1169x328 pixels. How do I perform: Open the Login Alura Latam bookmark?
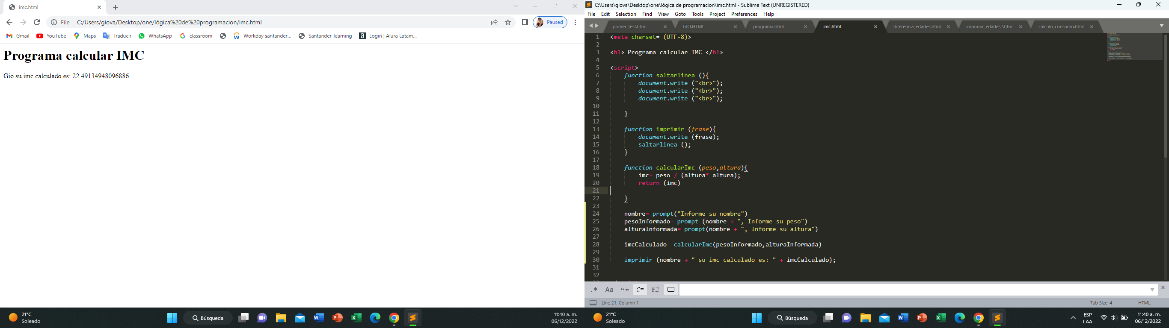click(x=388, y=36)
